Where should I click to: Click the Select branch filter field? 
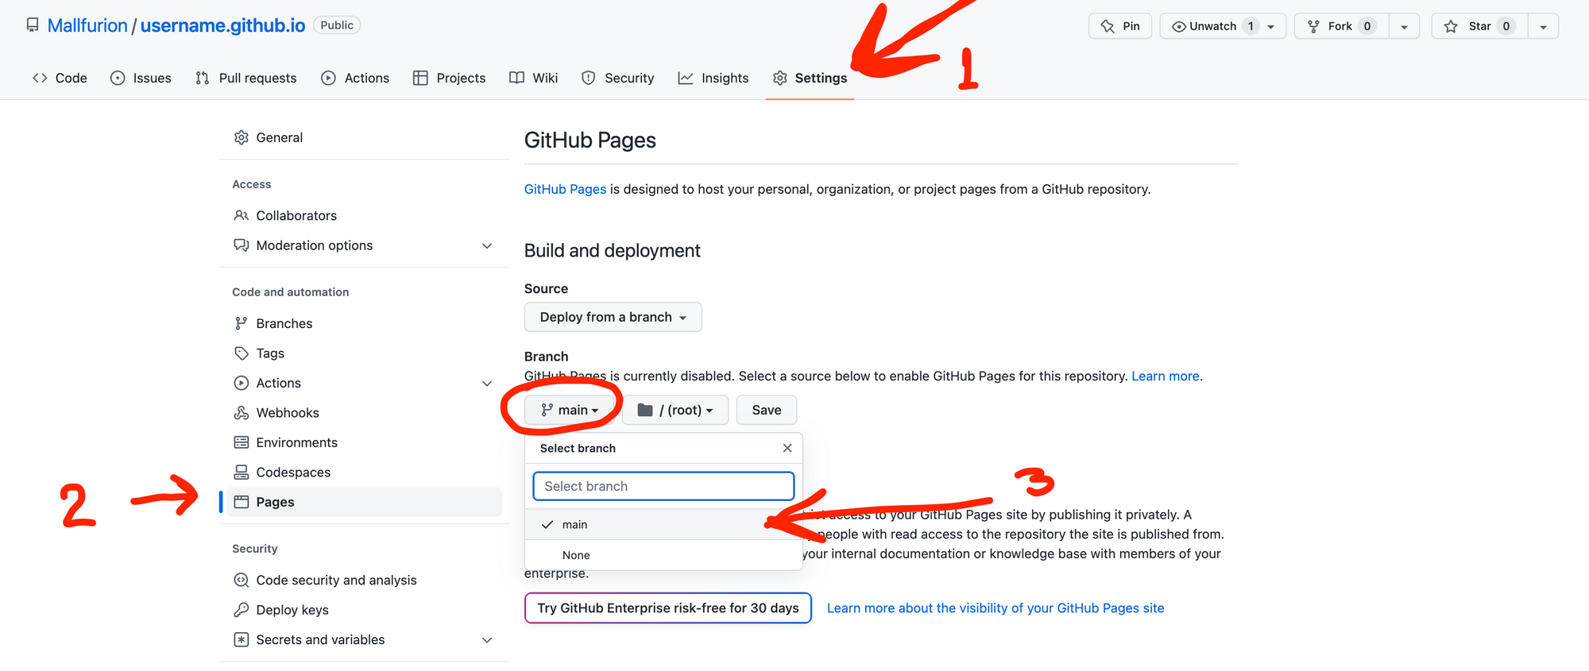[x=663, y=486]
